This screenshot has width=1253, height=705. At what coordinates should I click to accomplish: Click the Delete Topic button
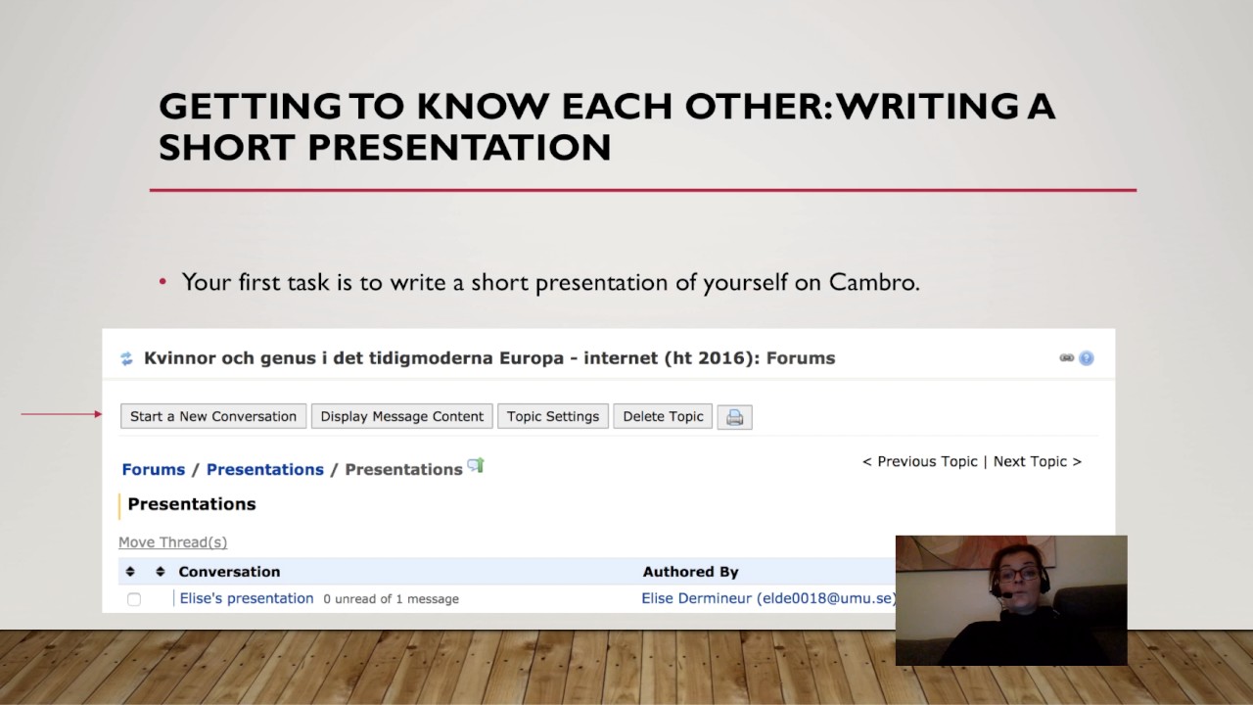tap(663, 416)
